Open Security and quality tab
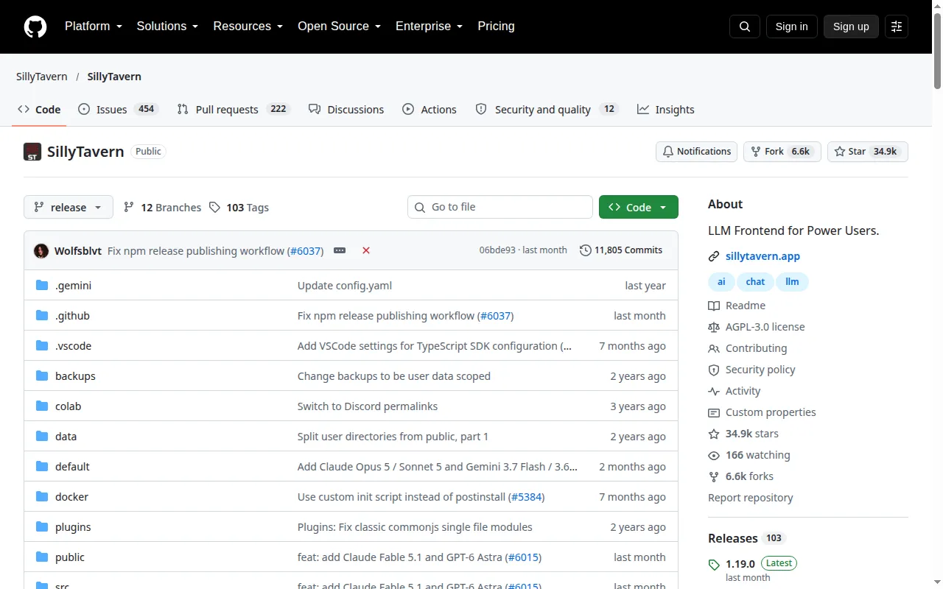Image resolution: width=943 pixels, height=589 pixels. (x=546, y=109)
